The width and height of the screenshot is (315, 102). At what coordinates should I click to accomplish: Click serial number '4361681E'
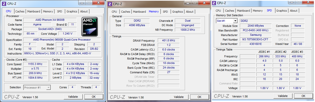[x=256, y=44]
